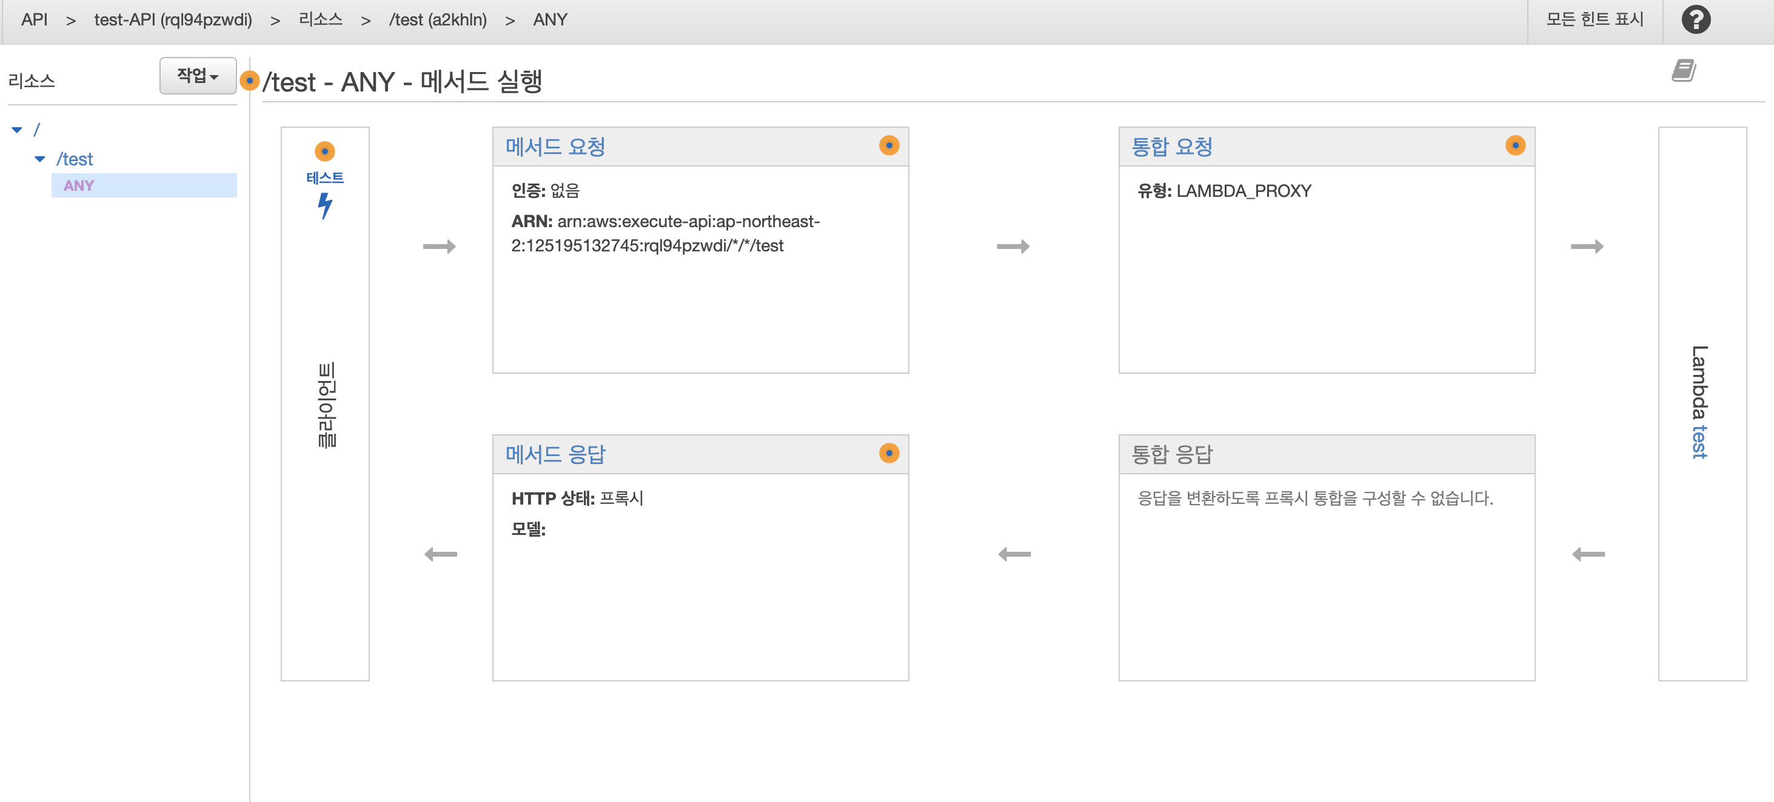Collapse the root / resource tree node
The width and height of the screenshot is (1774, 802).
tap(17, 130)
